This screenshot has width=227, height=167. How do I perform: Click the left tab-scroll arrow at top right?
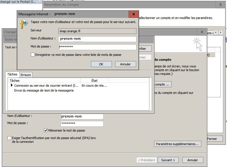[x=215, y=33]
